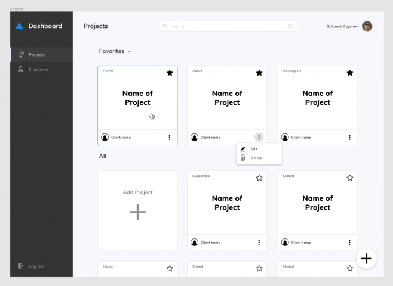
Task: Open Salamat Abyshev's profile avatar
Action: 367,26
